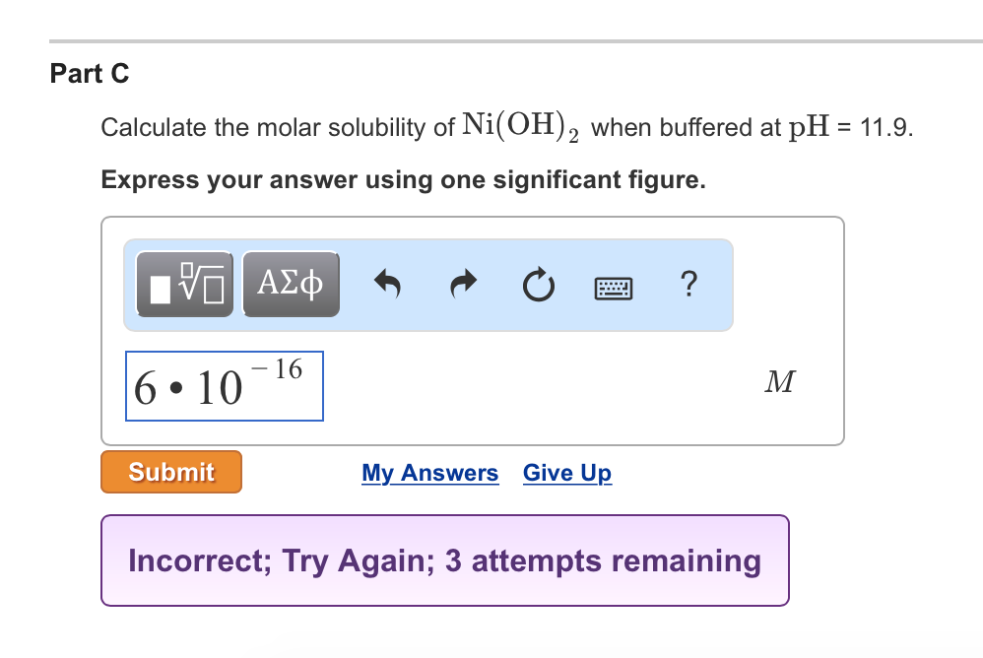Click the question mark help icon

pyautogui.click(x=688, y=285)
